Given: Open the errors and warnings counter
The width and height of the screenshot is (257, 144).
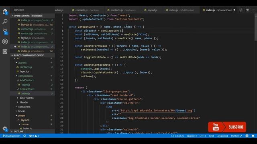Looking at the screenshot, I should (x=34, y=136).
